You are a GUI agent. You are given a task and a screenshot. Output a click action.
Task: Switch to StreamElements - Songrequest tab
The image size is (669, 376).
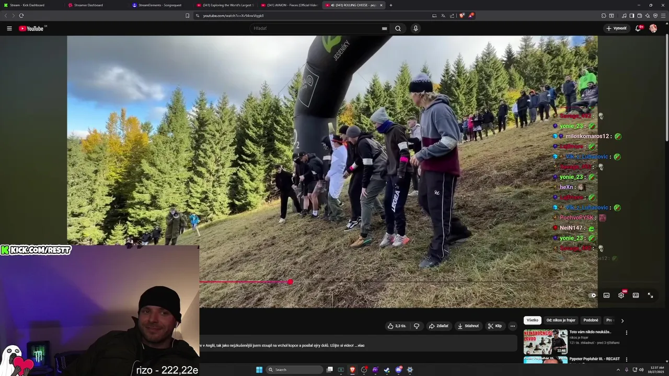[161, 5]
